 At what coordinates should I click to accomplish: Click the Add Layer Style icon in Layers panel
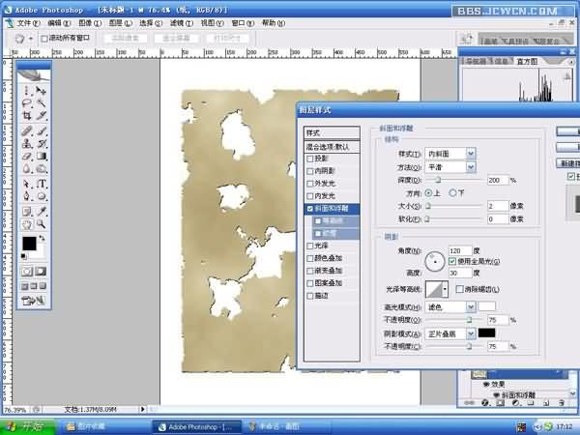click(x=485, y=403)
